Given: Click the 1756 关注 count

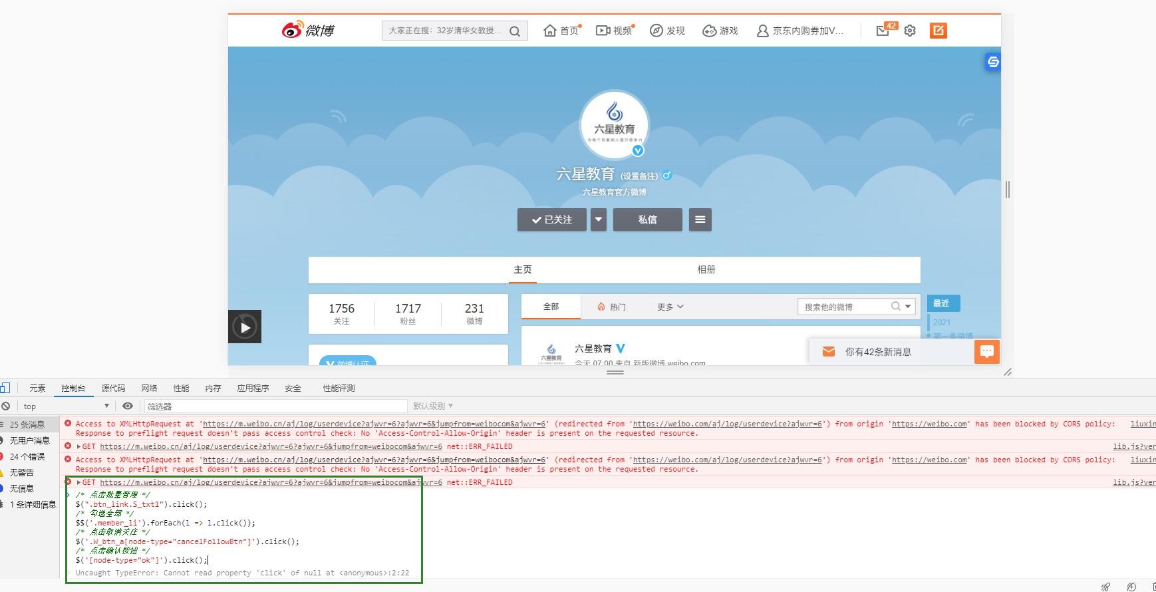Looking at the screenshot, I should [341, 313].
